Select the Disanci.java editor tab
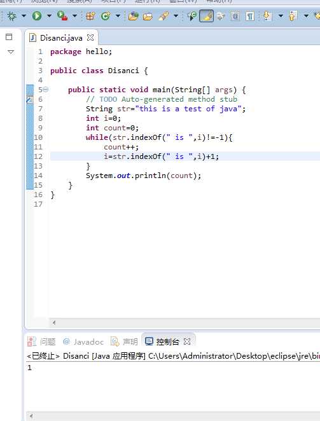This screenshot has width=320, height=421. click(61, 38)
